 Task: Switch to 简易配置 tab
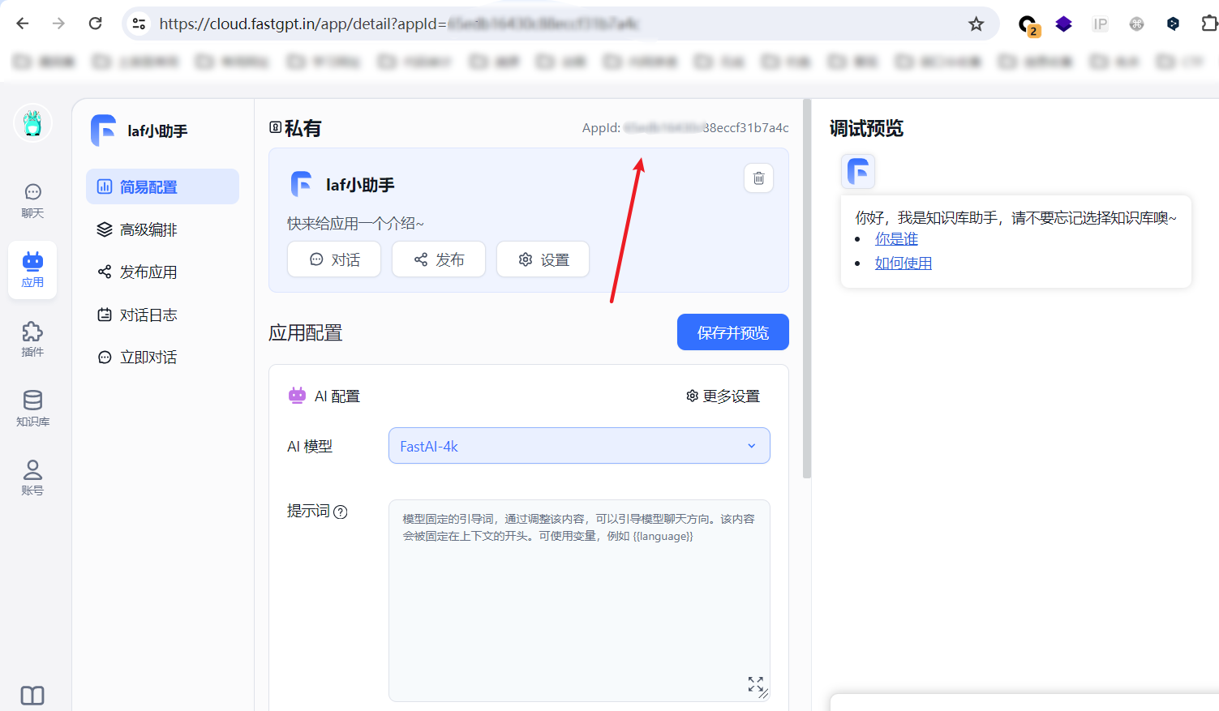[162, 186]
